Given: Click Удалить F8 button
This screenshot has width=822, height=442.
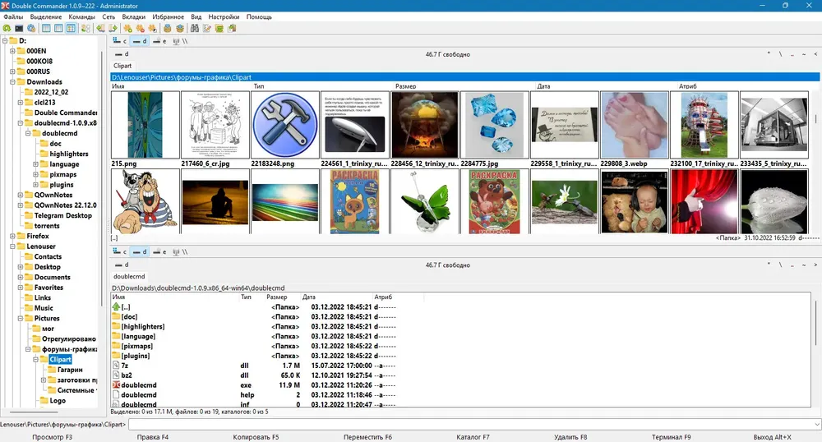Looking at the screenshot, I should pyautogui.click(x=570, y=437).
